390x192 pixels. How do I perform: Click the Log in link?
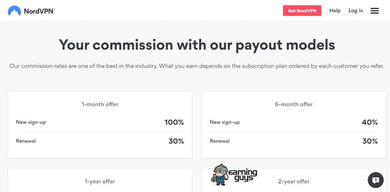(355, 11)
